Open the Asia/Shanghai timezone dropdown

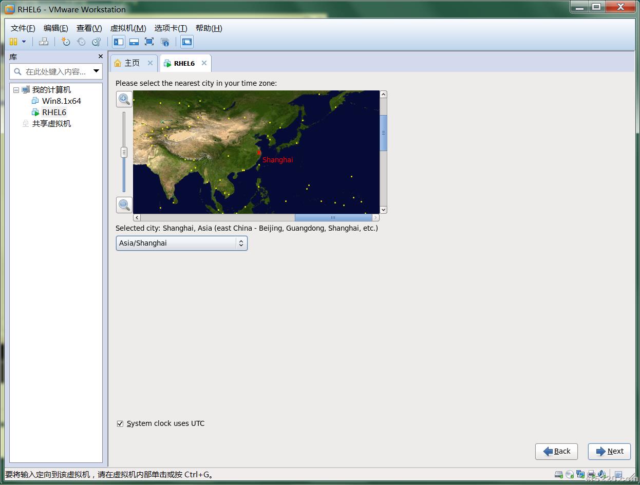[182, 243]
